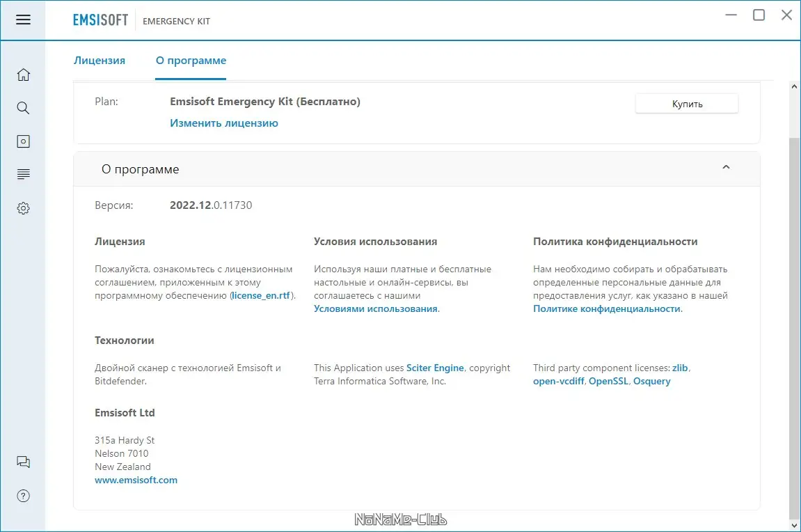
Task: Open the Quarantine icon in sidebar
Action: (23, 141)
